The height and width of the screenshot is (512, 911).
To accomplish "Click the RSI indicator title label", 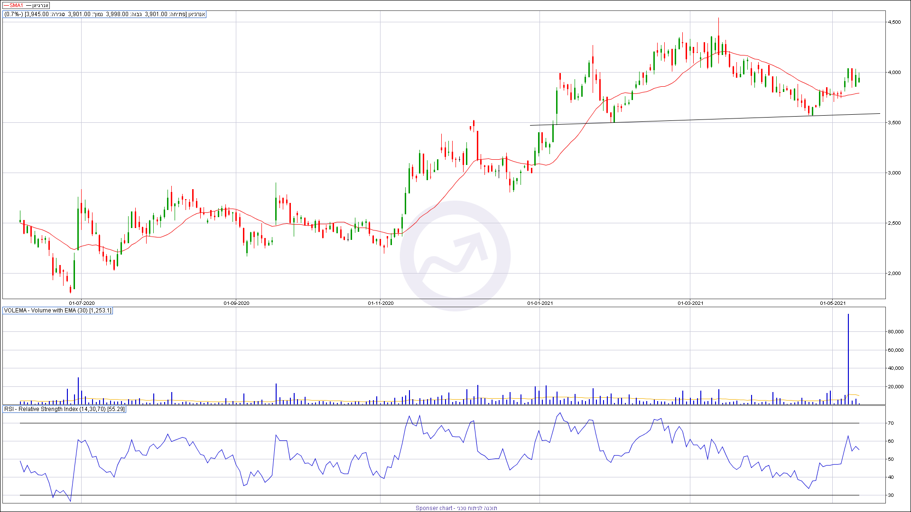I will point(64,409).
